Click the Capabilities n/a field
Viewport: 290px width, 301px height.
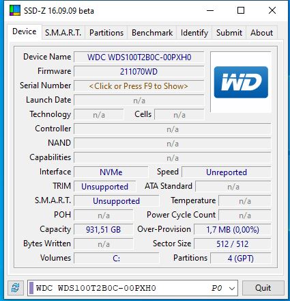173,158
